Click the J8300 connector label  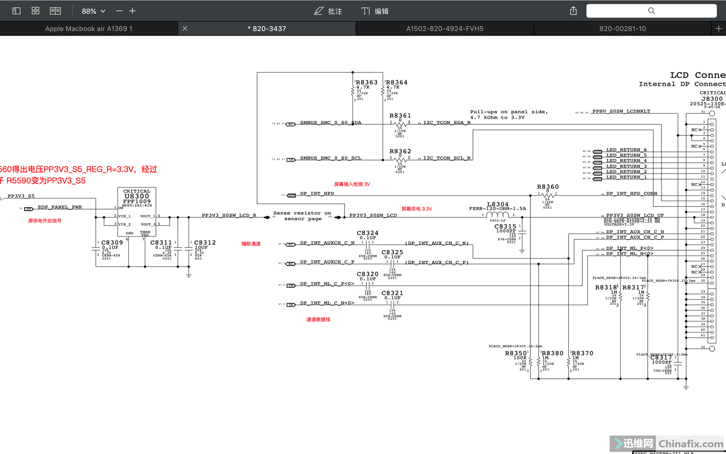[712, 99]
